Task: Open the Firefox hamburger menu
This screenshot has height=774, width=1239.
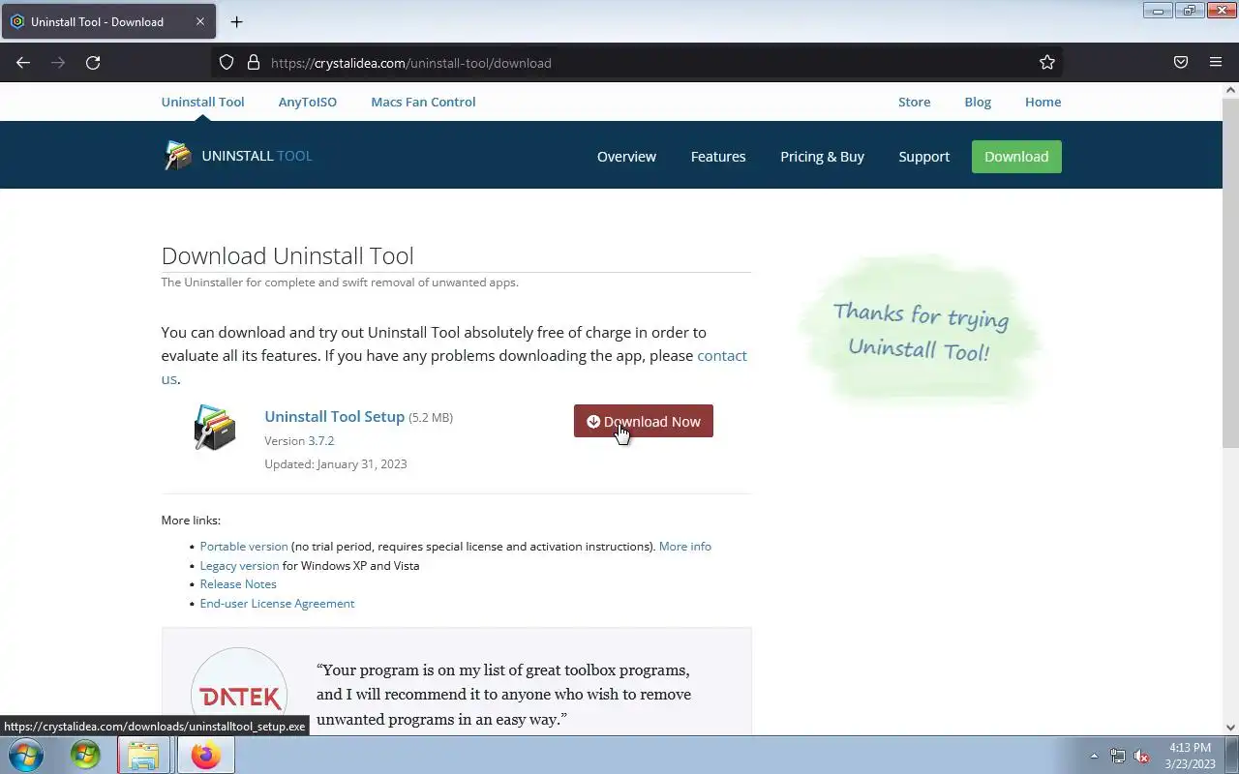Action: pos(1216,63)
